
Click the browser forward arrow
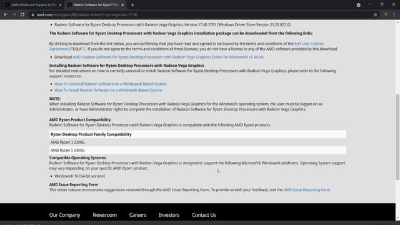pos(14,15)
